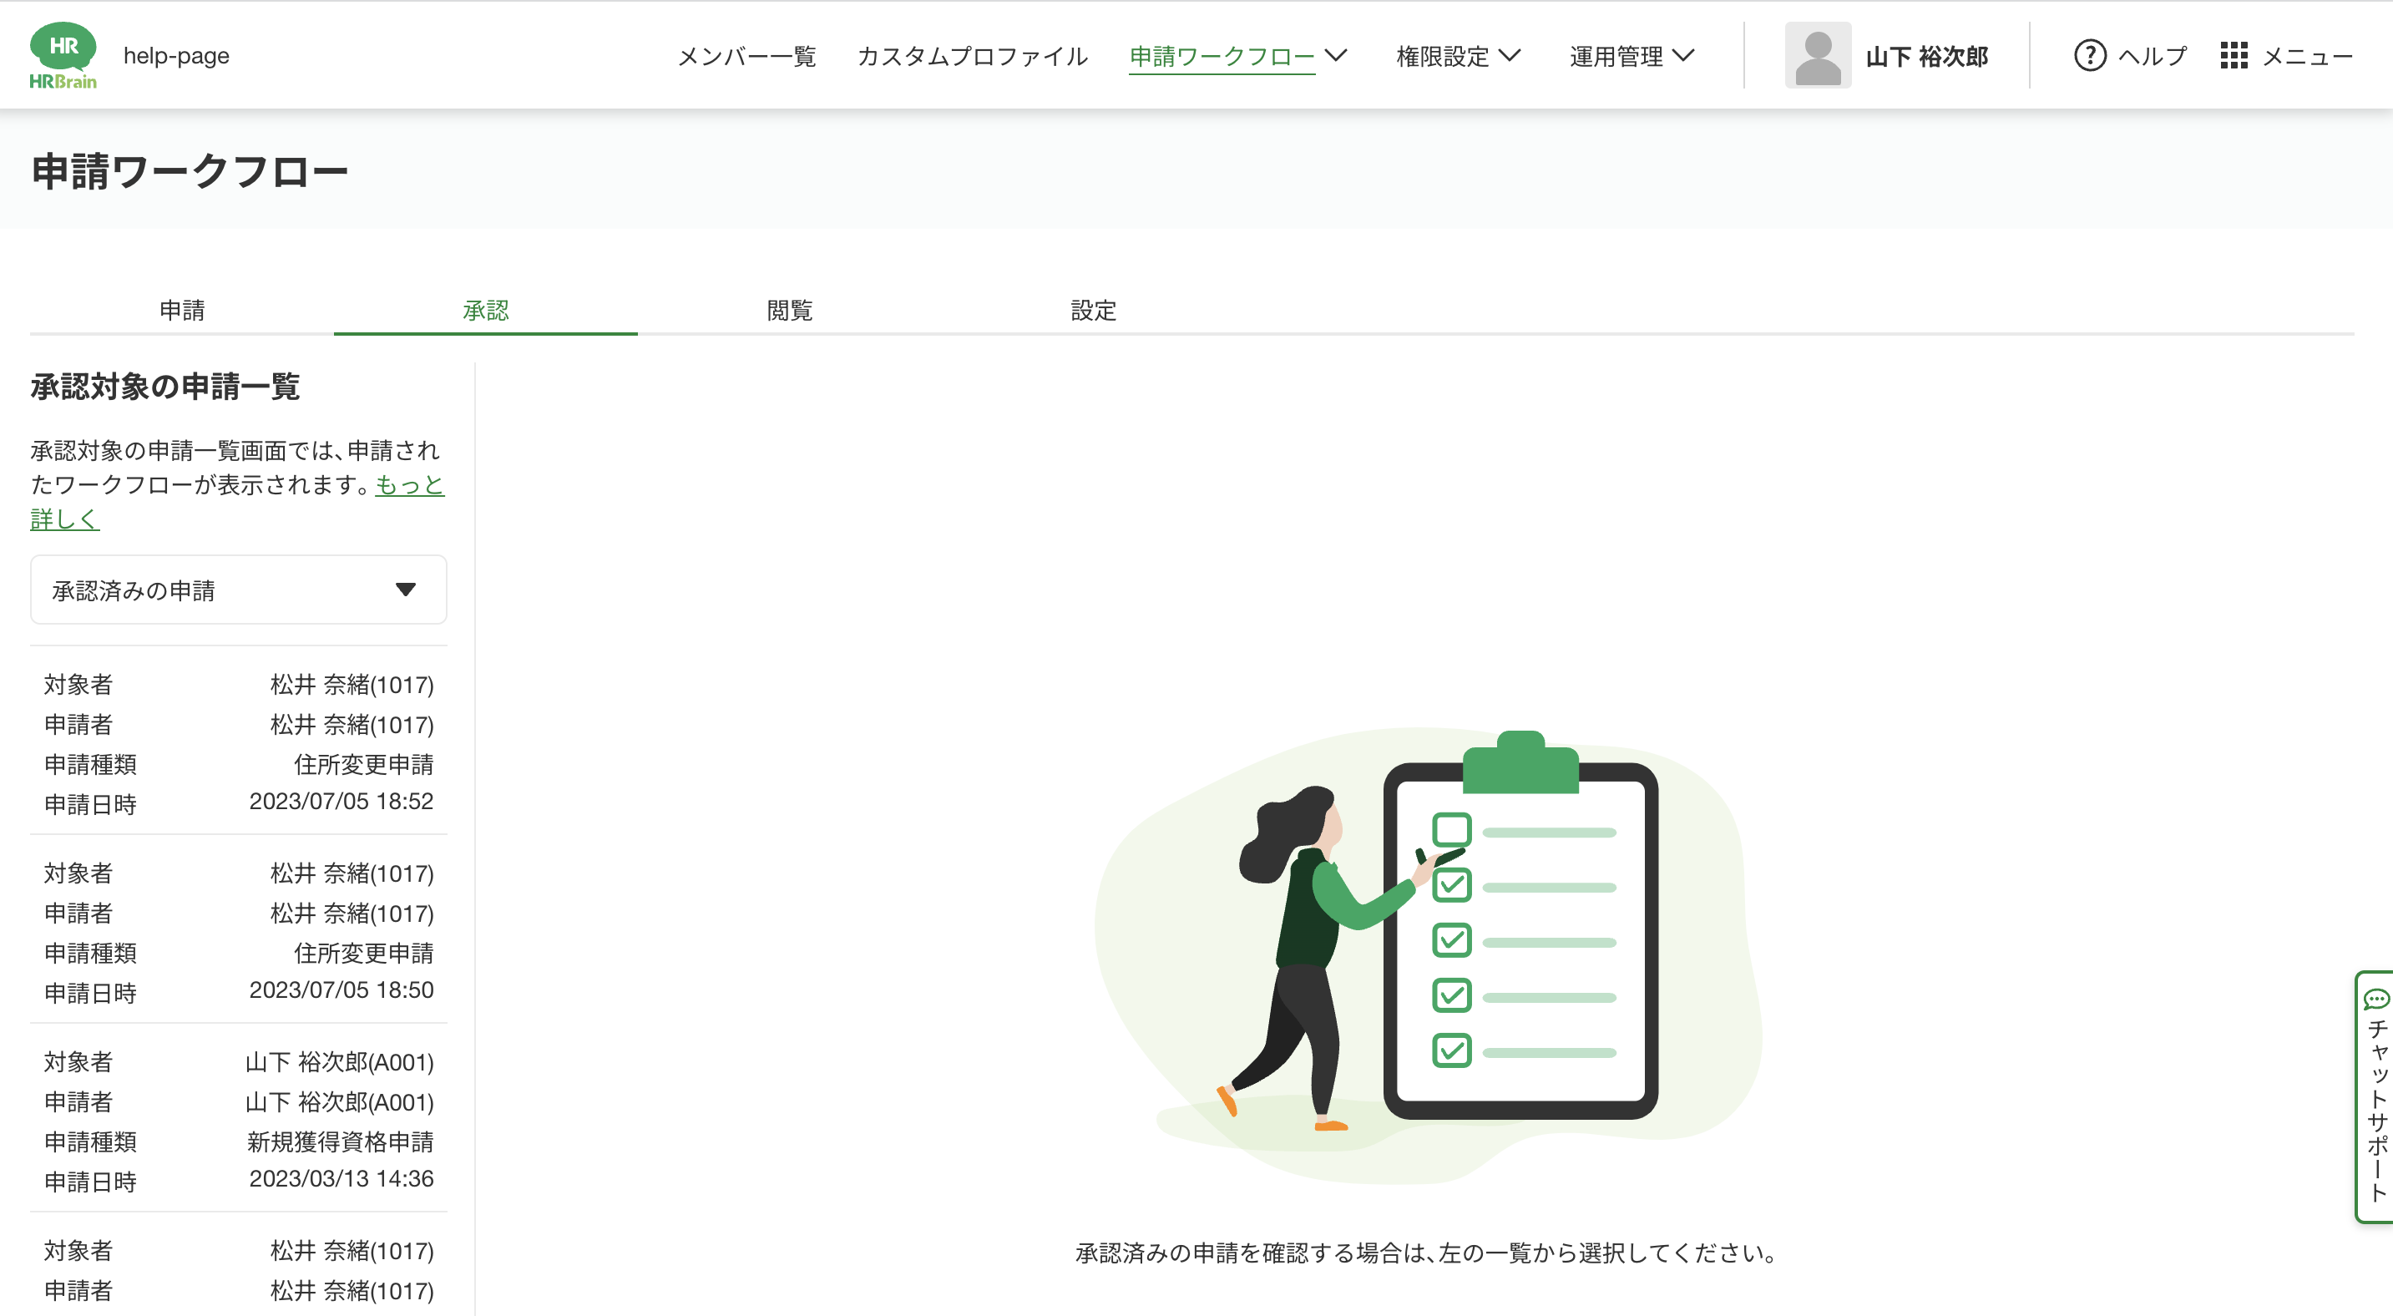Follow the もっと詳しく link

[410, 485]
